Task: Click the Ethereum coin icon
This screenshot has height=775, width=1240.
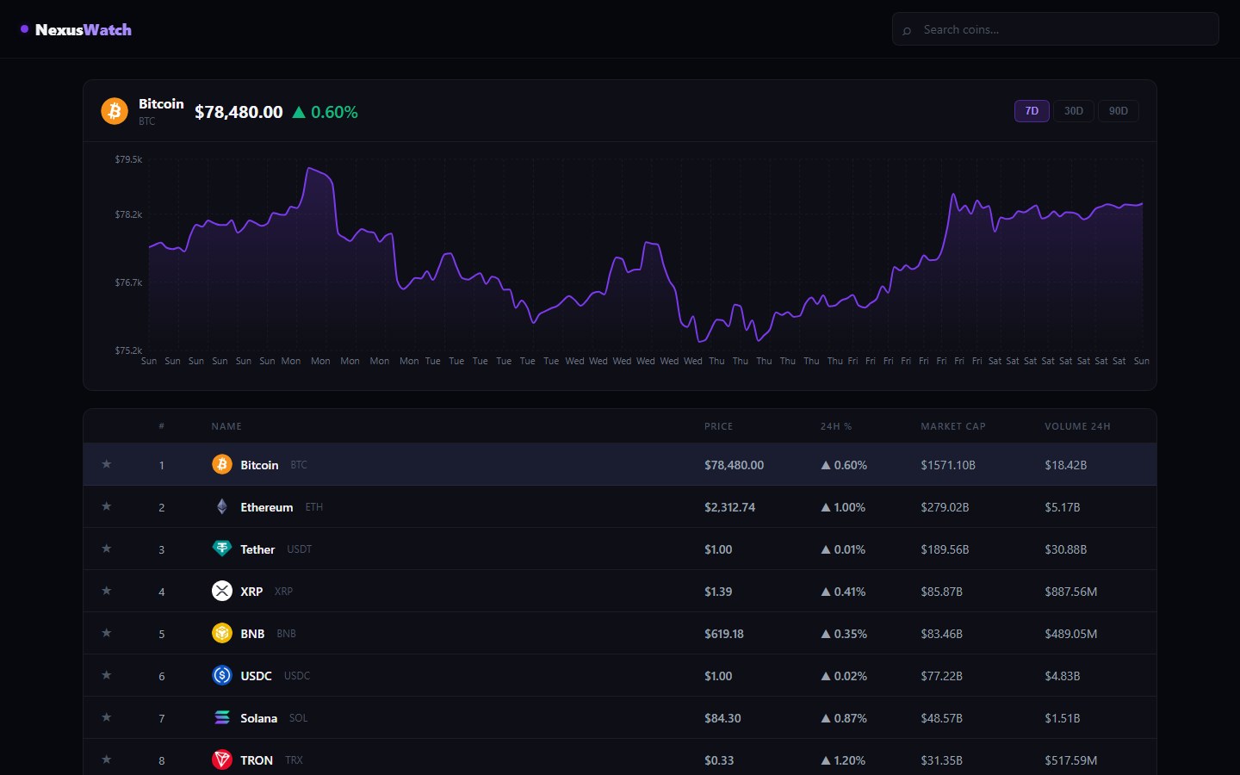Action: (222, 506)
